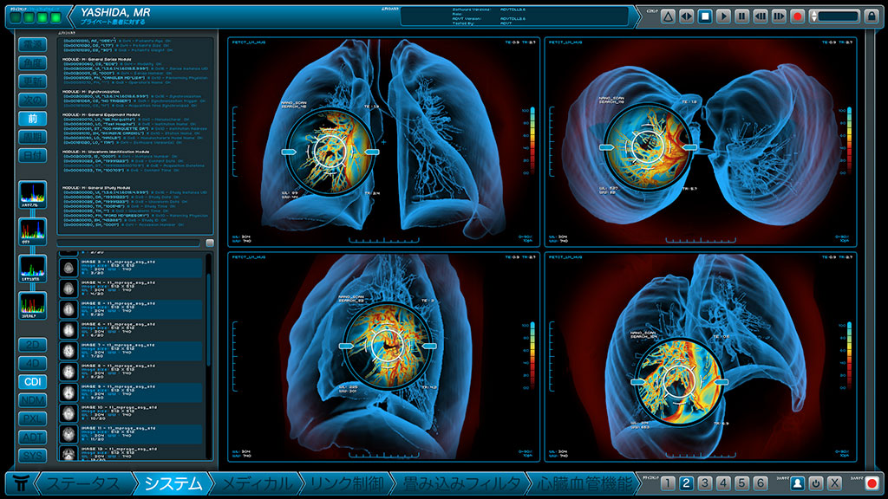The image size is (888, 499).
Task: Open the メディカル tab
Action: (x=258, y=483)
